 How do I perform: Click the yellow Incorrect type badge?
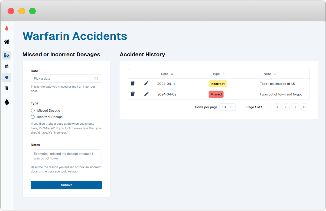point(217,84)
